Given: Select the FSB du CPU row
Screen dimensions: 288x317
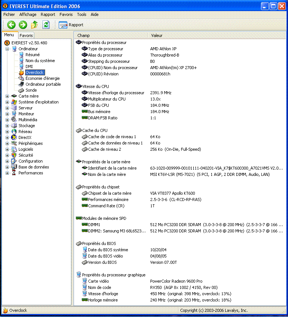Looking at the screenshot, I should [180, 105].
